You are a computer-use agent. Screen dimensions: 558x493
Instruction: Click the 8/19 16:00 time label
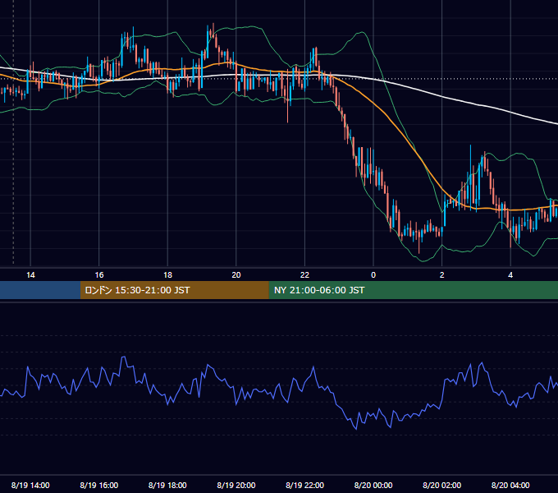99,485
